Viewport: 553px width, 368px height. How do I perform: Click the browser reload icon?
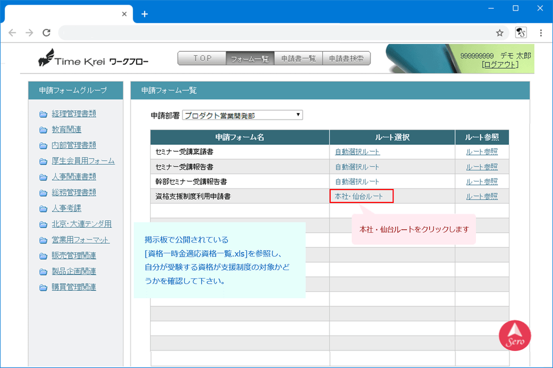click(46, 33)
